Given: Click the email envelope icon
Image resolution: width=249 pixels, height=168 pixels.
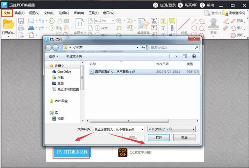Looking at the screenshot, I should 31,21.
